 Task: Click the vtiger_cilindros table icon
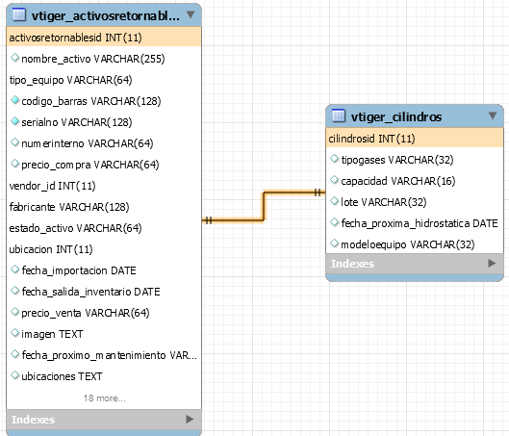click(x=339, y=115)
